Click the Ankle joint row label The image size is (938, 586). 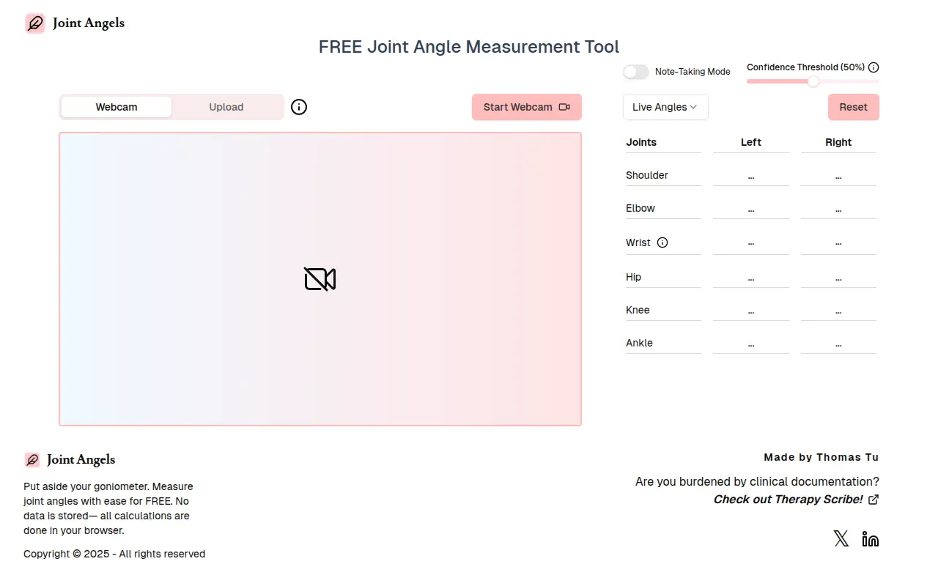point(639,343)
